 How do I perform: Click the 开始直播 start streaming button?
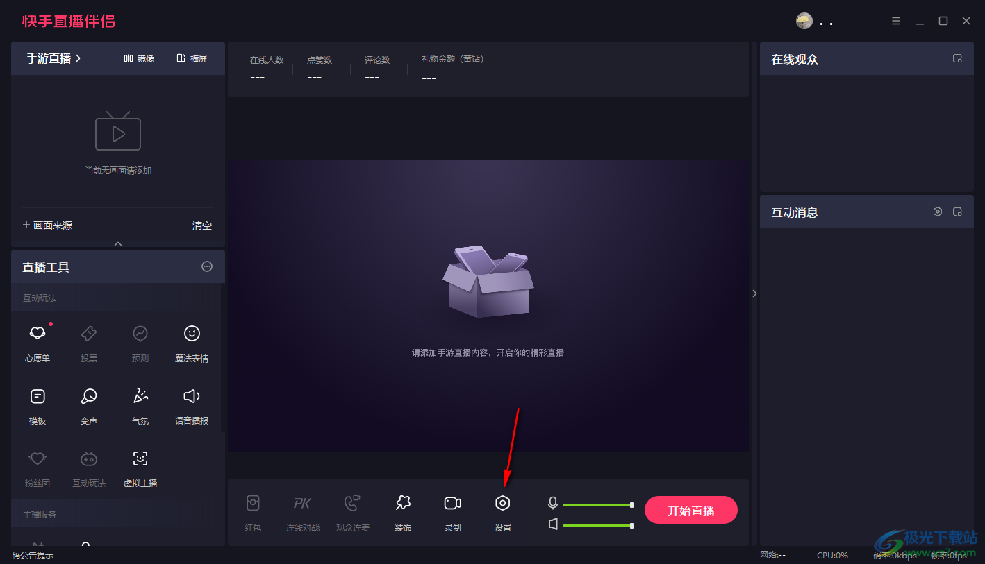point(691,511)
